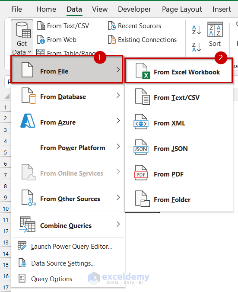Expand the From File submenu arrow
The height and width of the screenshot is (292, 238).
(118, 70)
